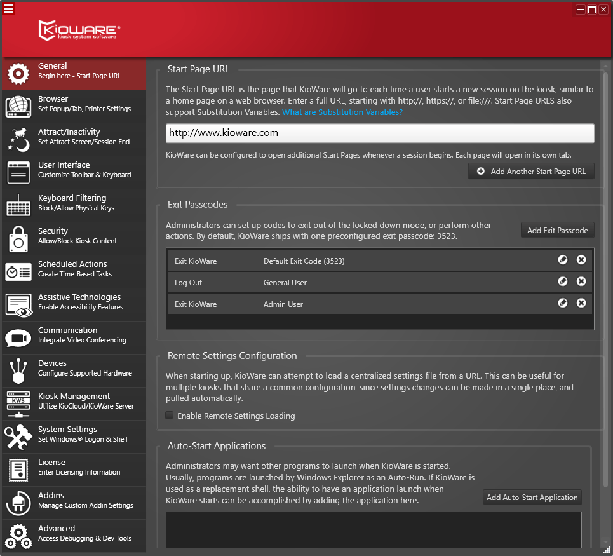Viewport: 613px width, 556px height.
Task: Go to Keyboard Filtering section
Action: pyautogui.click(x=74, y=206)
